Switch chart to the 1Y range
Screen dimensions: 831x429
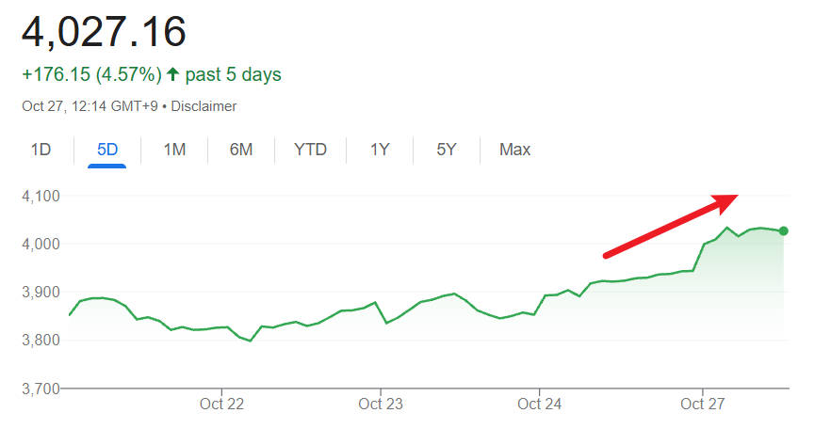tap(380, 150)
